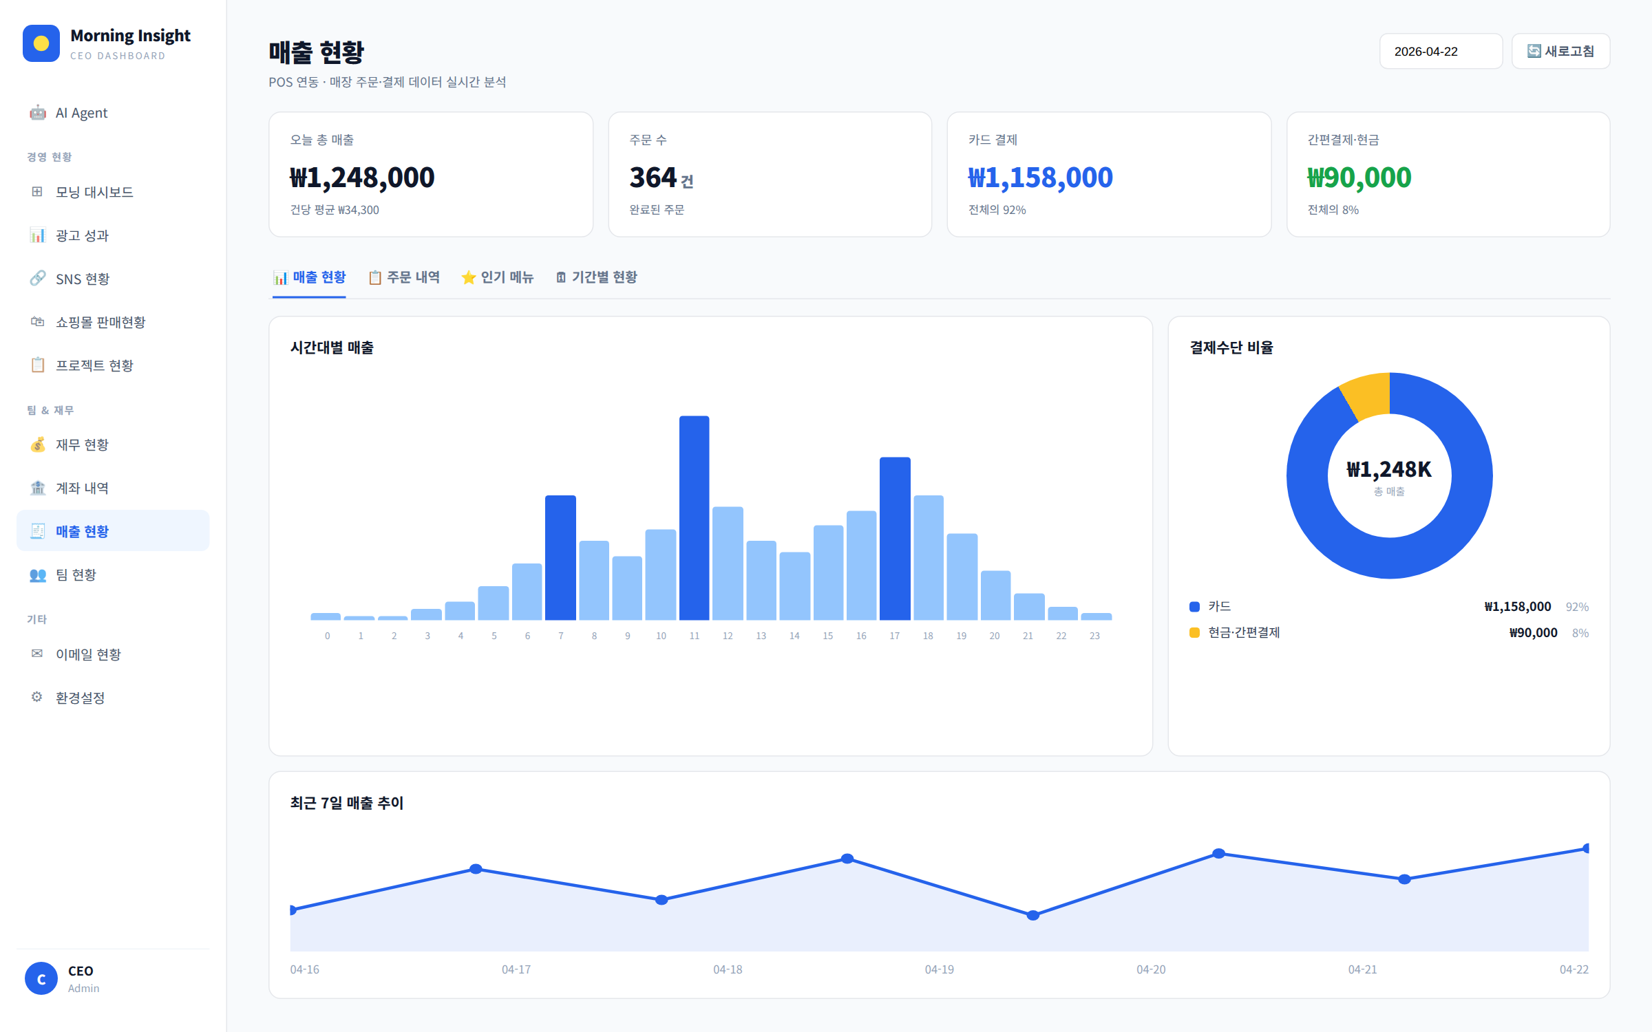
Task: Click the 2026-04-22 date field
Action: point(1441,51)
